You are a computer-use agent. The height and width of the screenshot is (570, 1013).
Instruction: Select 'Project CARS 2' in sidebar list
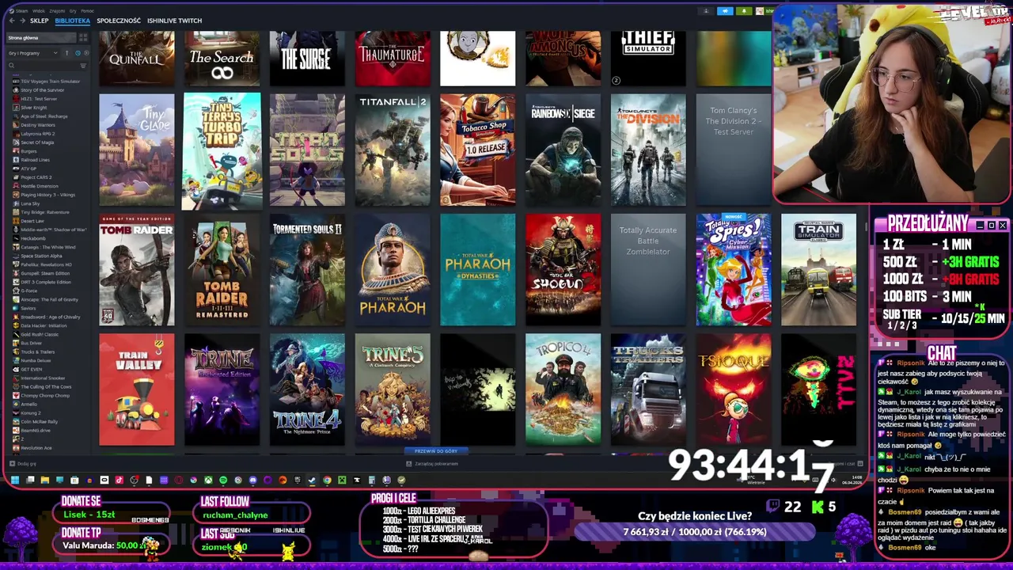36,177
